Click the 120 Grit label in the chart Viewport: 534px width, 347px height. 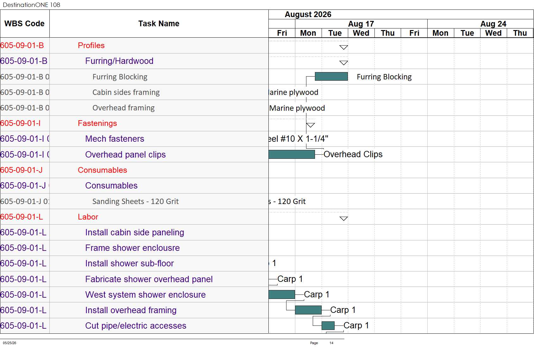point(287,201)
